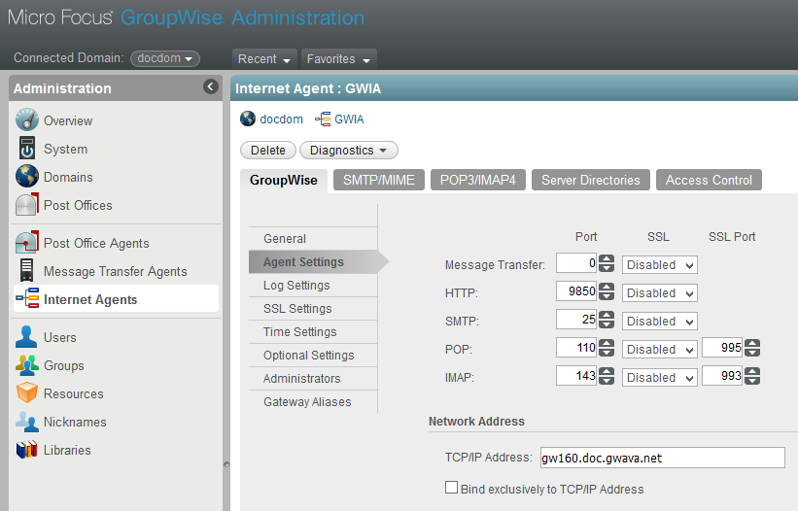The image size is (798, 511).
Task: Open the Diagnostics dropdown button
Action: coord(349,150)
